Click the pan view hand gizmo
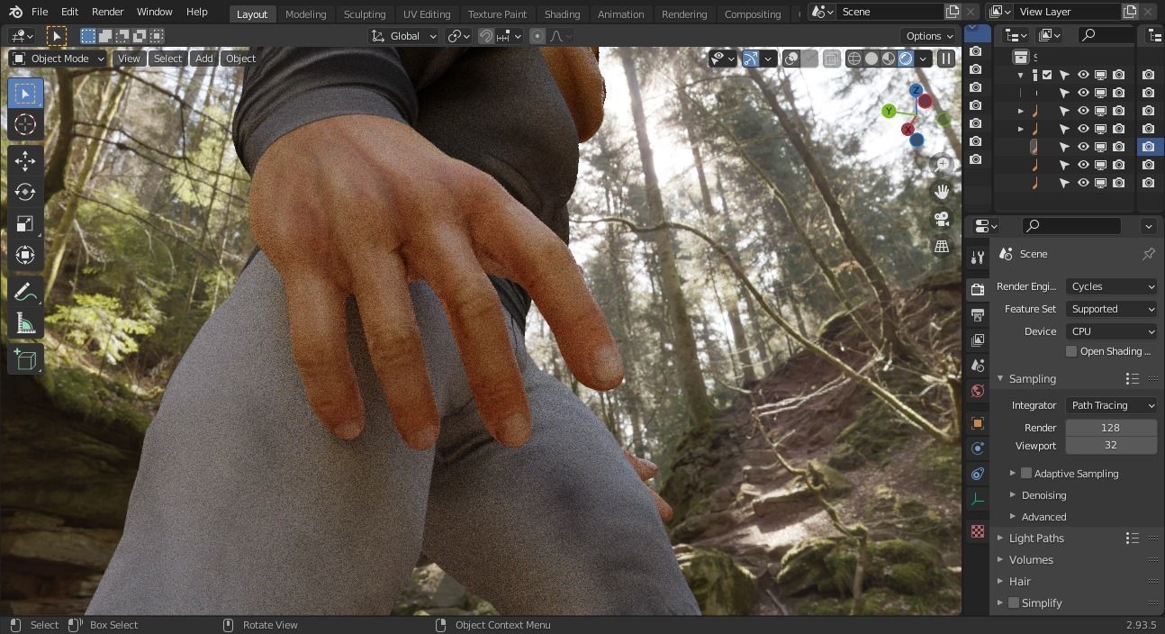Image resolution: width=1165 pixels, height=634 pixels. click(x=942, y=191)
